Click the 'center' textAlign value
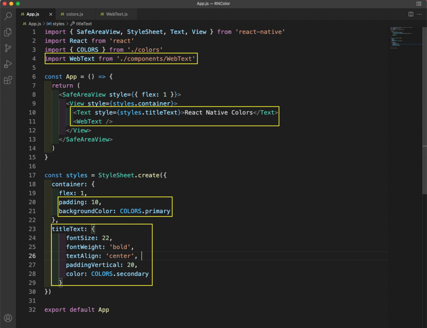427x328 pixels. click(x=120, y=256)
